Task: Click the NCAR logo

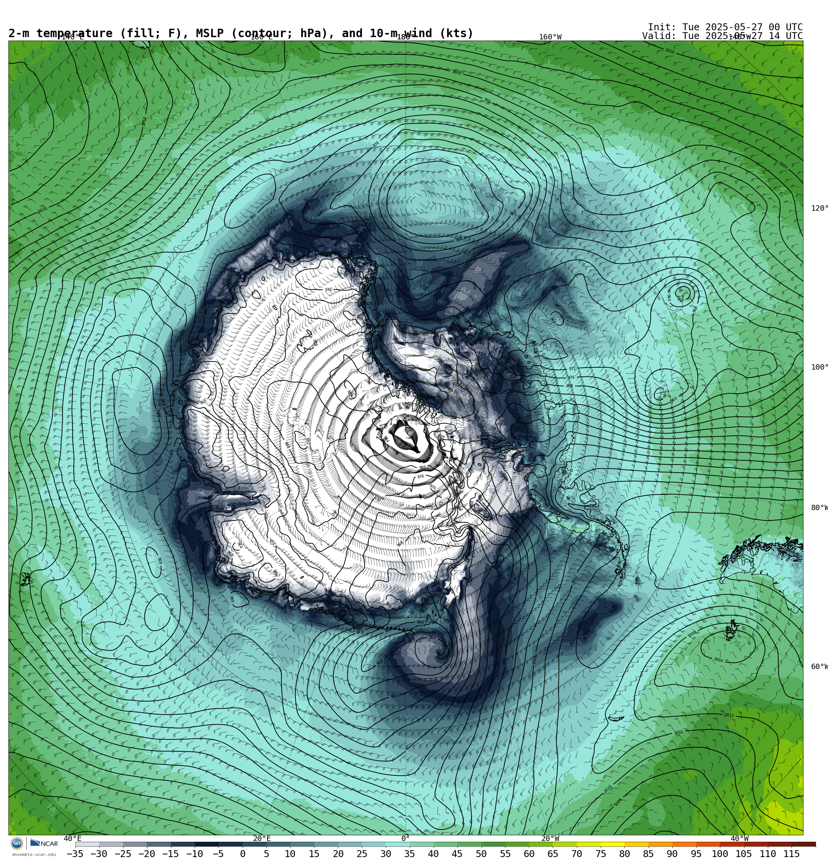Action: pos(44,843)
